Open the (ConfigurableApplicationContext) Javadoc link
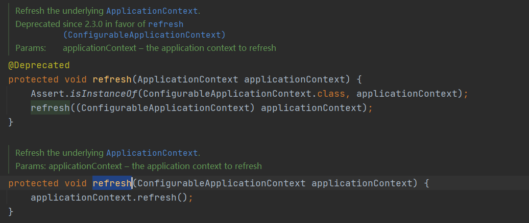 click(x=144, y=35)
